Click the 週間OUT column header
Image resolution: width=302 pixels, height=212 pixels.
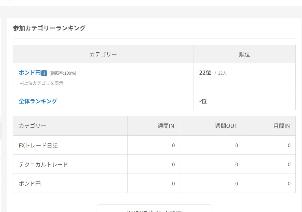coord(226,126)
